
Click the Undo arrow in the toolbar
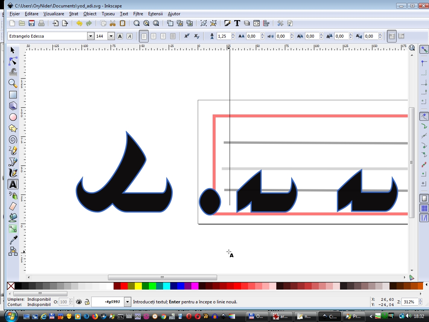[x=79, y=23]
